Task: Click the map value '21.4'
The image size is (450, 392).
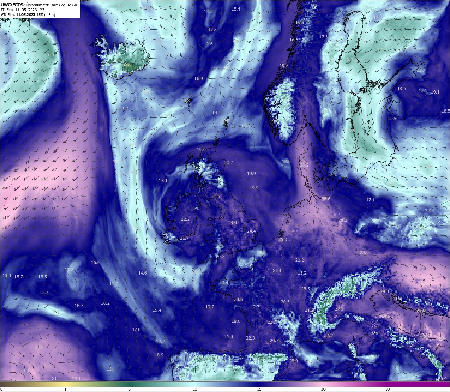Action: click(x=277, y=271)
